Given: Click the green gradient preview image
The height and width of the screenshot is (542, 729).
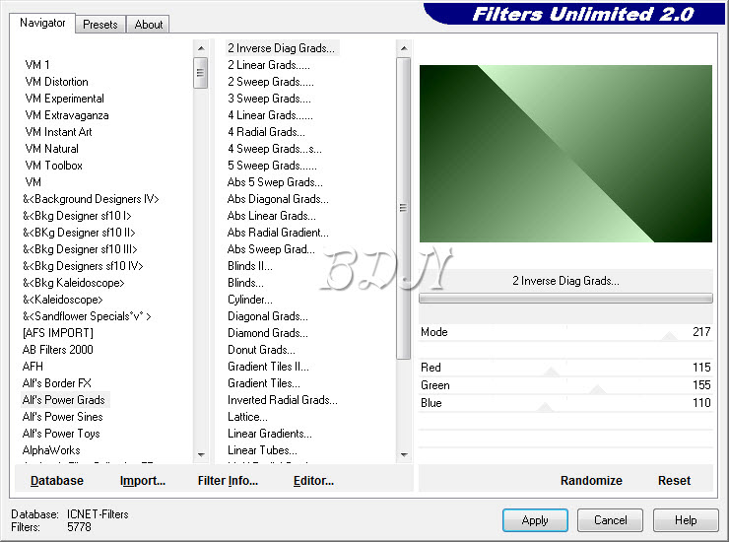Looking at the screenshot, I should 565,154.
